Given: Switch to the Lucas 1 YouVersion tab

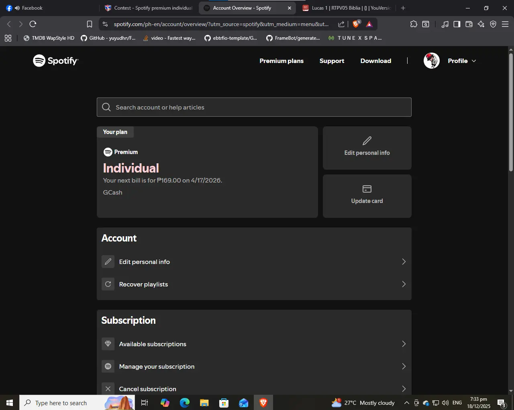Looking at the screenshot, I should 347,8.
